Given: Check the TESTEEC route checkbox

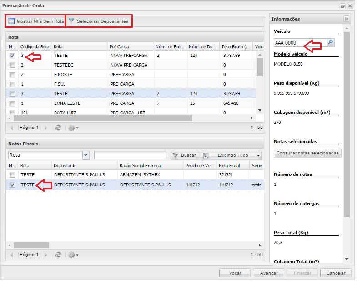Looking at the screenshot, I should click(12, 65).
